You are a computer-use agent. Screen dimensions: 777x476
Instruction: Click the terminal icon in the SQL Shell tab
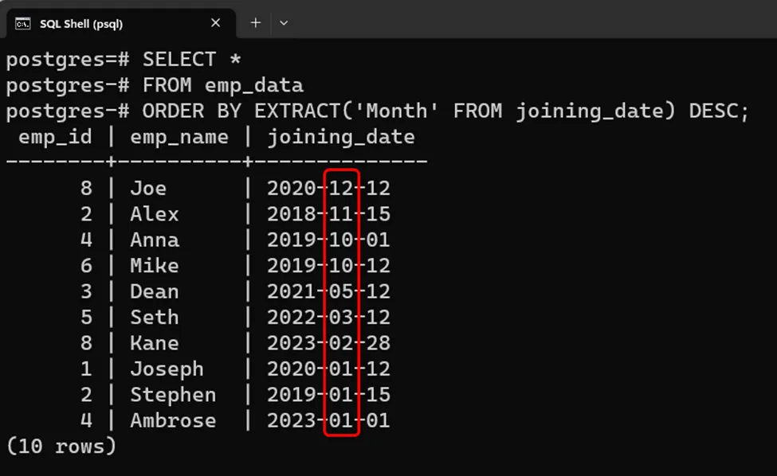[x=23, y=23]
